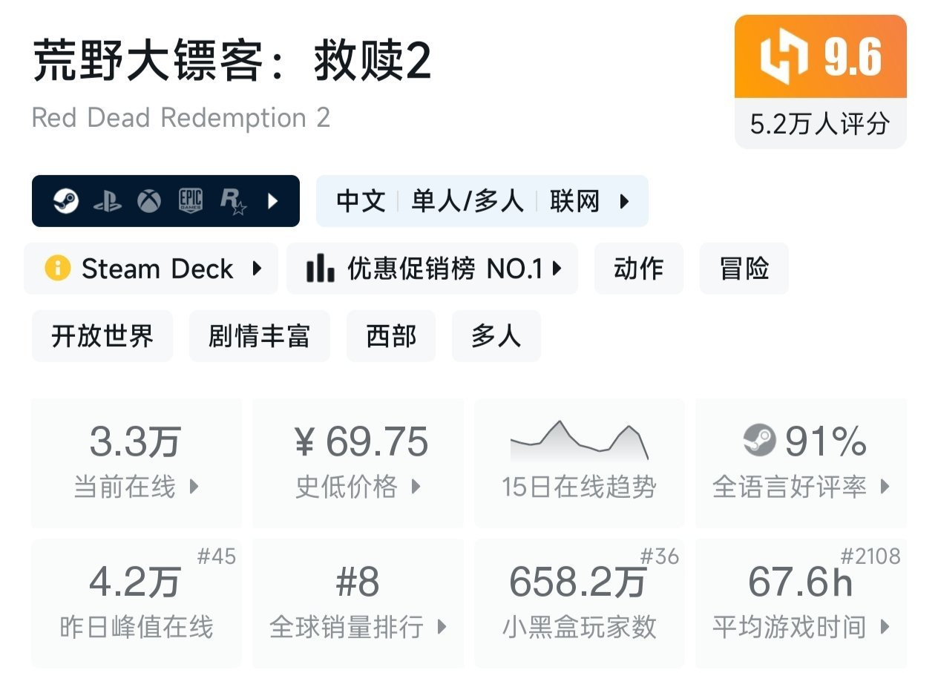Click the Steam Deck yellow info icon
Image resolution: width=938 pixels, height=673 pixels.
click(x=57, y=268)
